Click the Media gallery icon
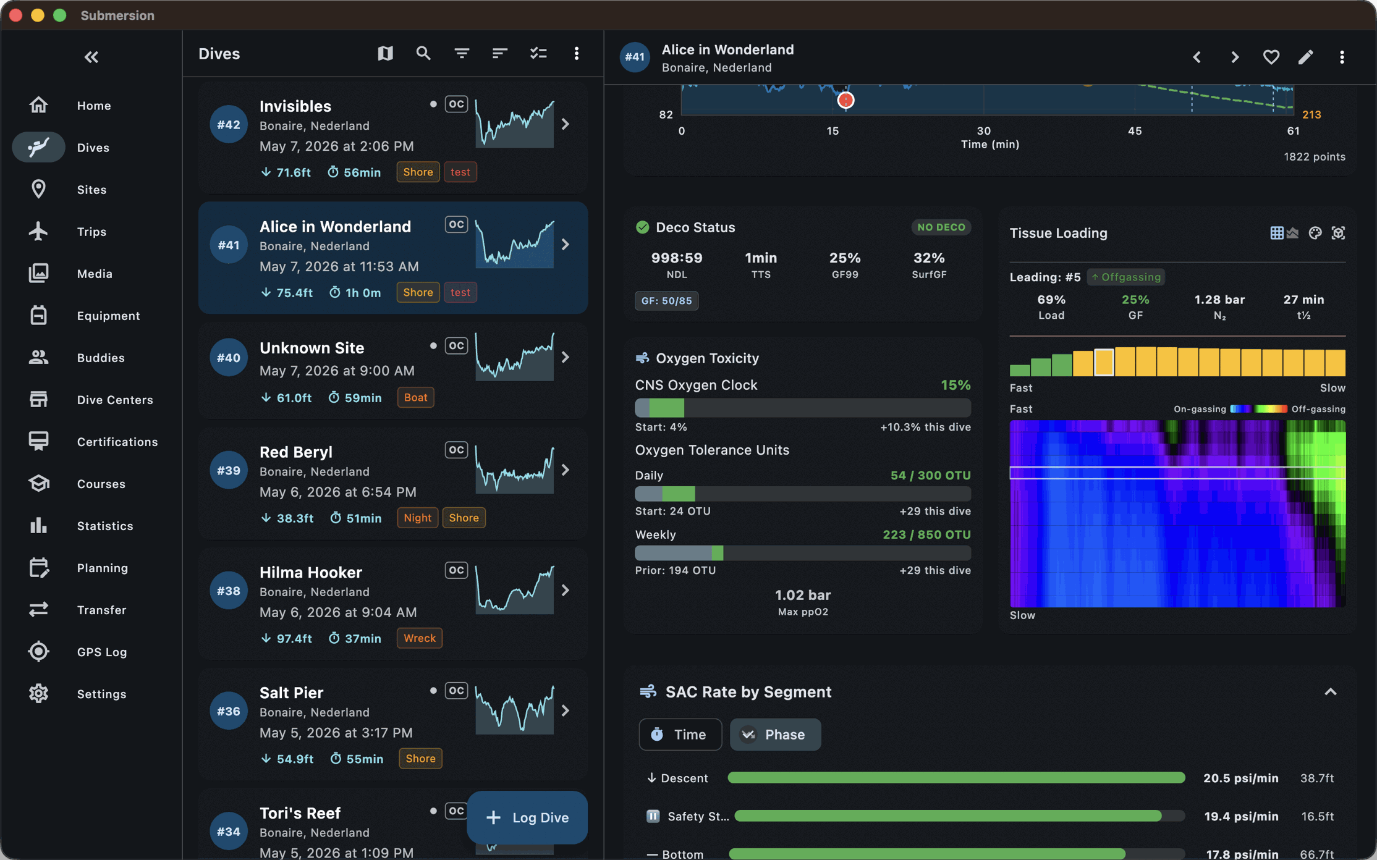This screenshot has width=1377, height=860. click(38, 273)
